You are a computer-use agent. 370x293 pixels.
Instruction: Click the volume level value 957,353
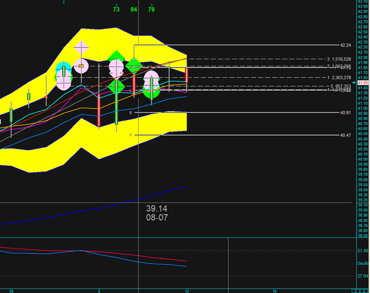[343, 86]
